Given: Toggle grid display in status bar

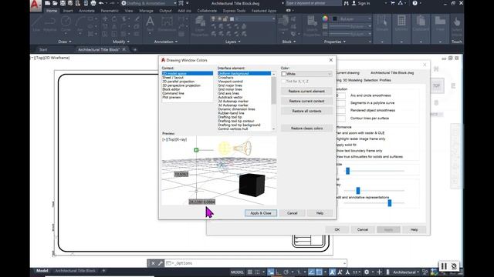Looking at the screenshot, I should pos(250,272).
